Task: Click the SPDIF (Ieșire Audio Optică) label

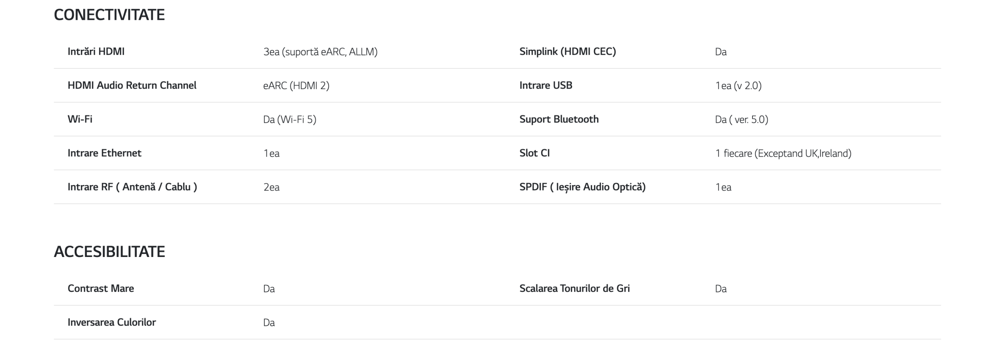Action: click(x=582, y=187)
